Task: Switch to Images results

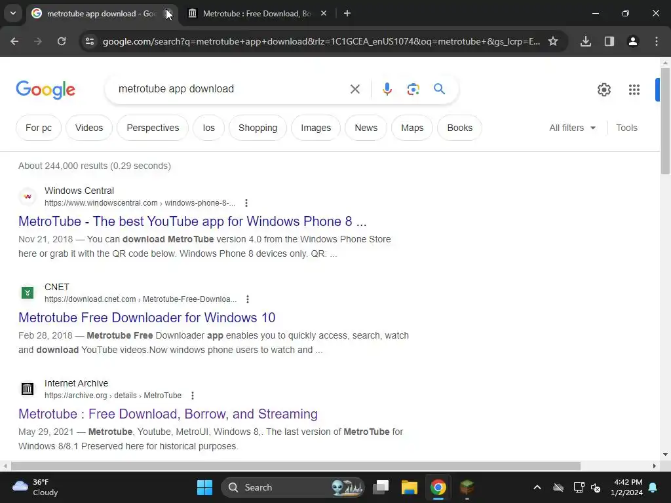Action: (316, 128)
